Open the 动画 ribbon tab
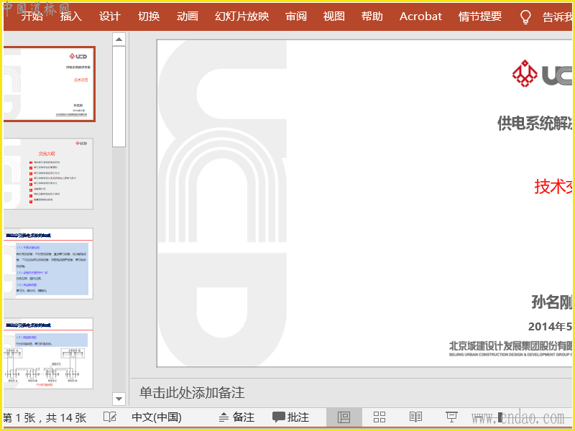Screen dimensions: 575x431 pos(188,17)
